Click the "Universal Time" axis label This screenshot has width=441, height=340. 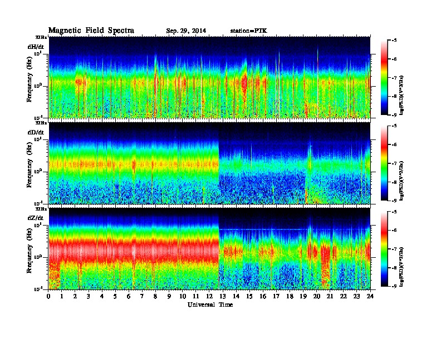210,304
